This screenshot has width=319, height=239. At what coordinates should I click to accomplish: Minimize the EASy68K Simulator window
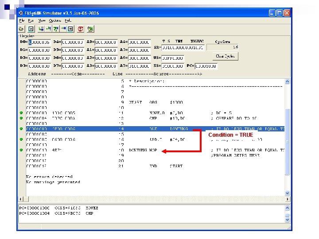point(272,13)
